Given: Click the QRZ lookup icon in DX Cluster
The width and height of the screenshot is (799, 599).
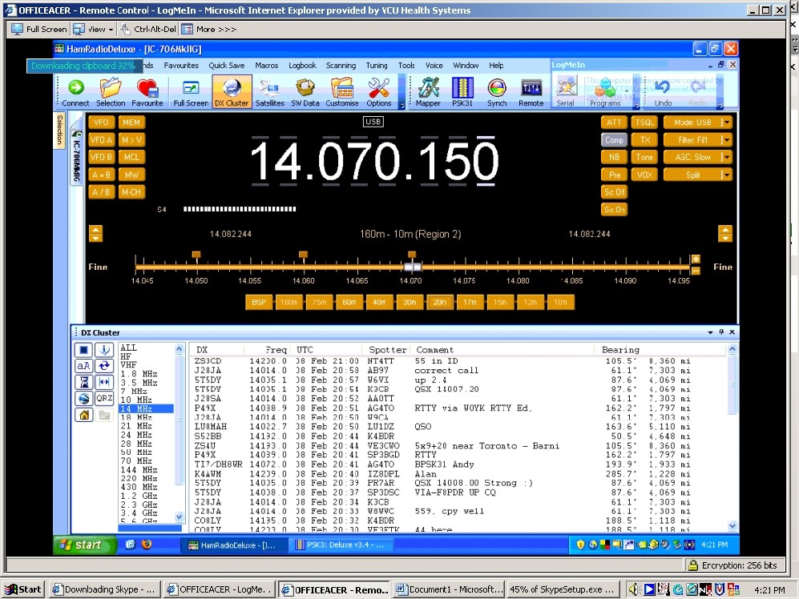Looking at the screenshot, I should click(104, 398).
